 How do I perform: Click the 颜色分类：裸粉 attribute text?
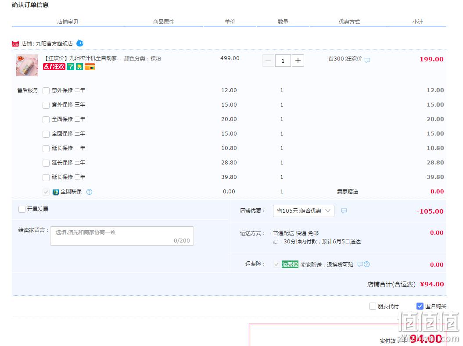(x=143, y=59)
